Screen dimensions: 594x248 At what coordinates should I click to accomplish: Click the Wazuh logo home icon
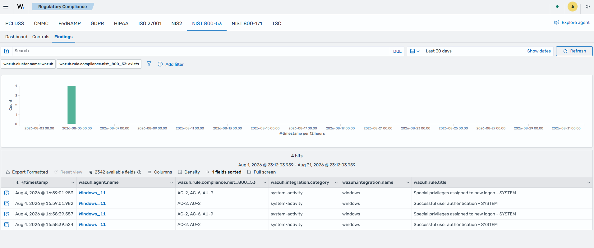[x=21, y=7]
